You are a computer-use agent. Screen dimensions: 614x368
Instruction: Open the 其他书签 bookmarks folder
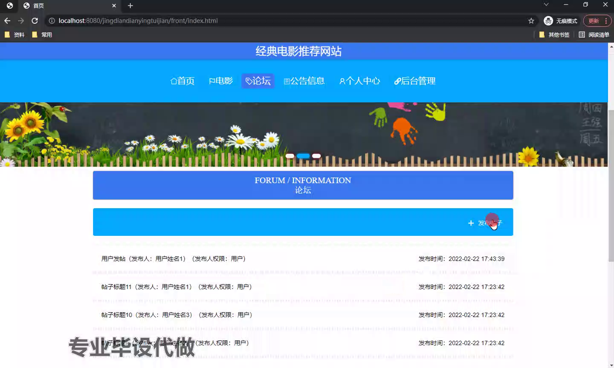pyautogui.click(x=554, y=34)
